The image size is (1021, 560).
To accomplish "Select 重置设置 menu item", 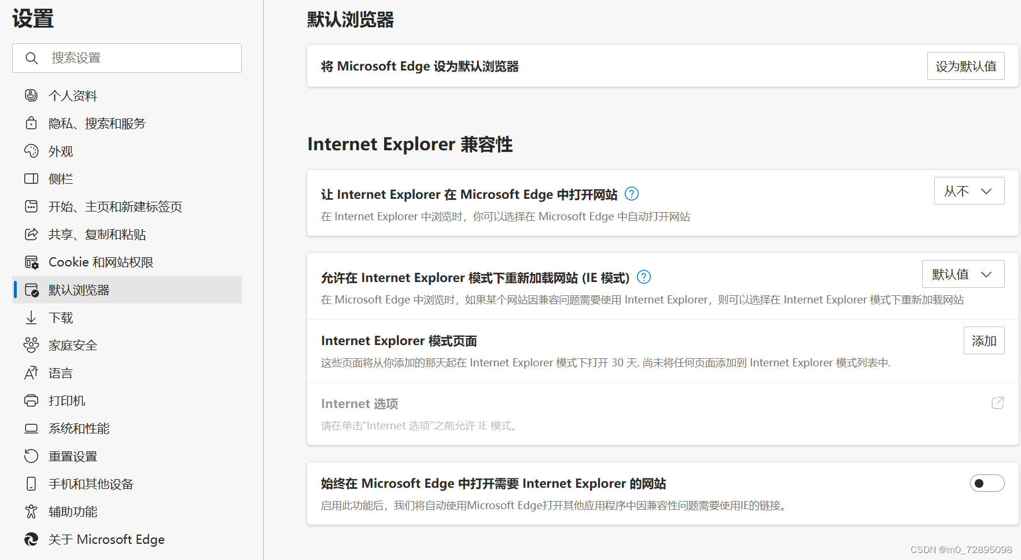I will click(127, 456).
